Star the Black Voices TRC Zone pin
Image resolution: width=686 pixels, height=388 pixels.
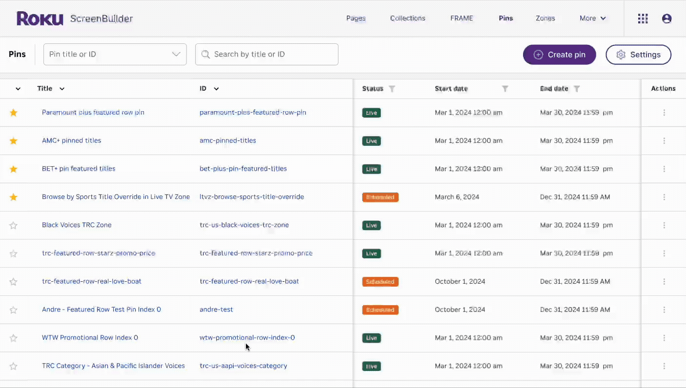tap(14, 225)
